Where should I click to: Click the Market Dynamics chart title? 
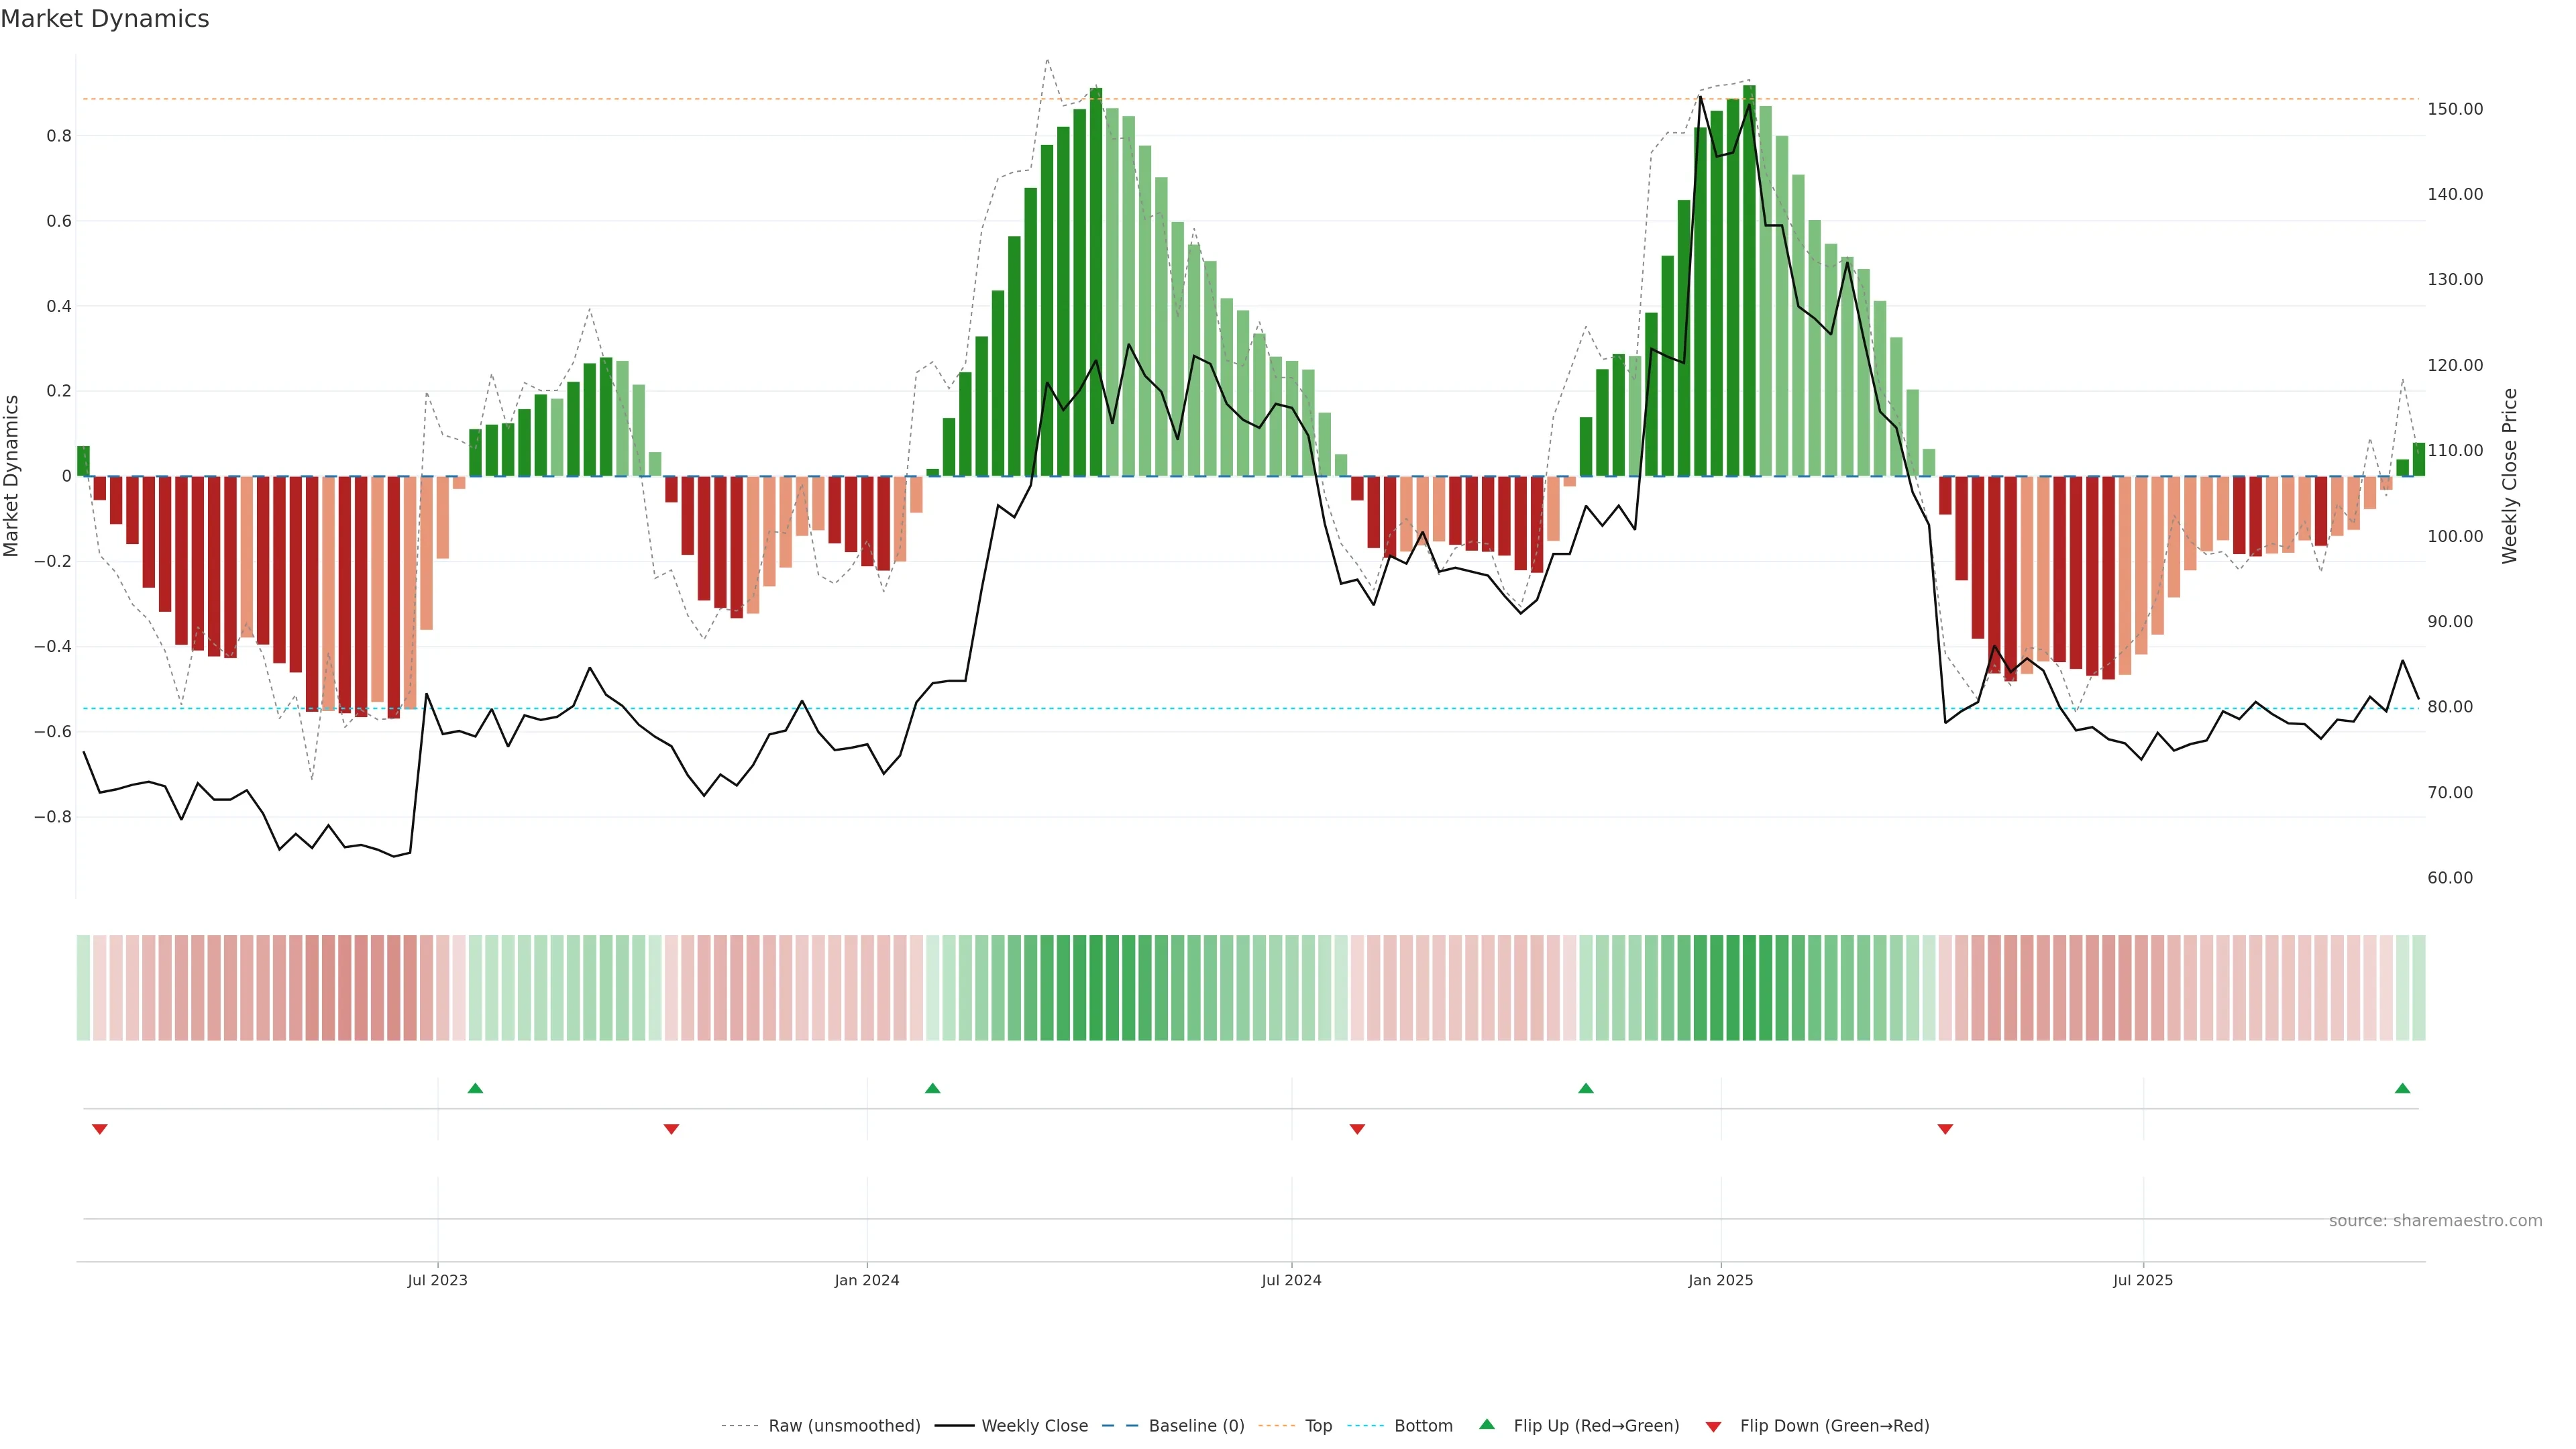(x=105, y=19)
